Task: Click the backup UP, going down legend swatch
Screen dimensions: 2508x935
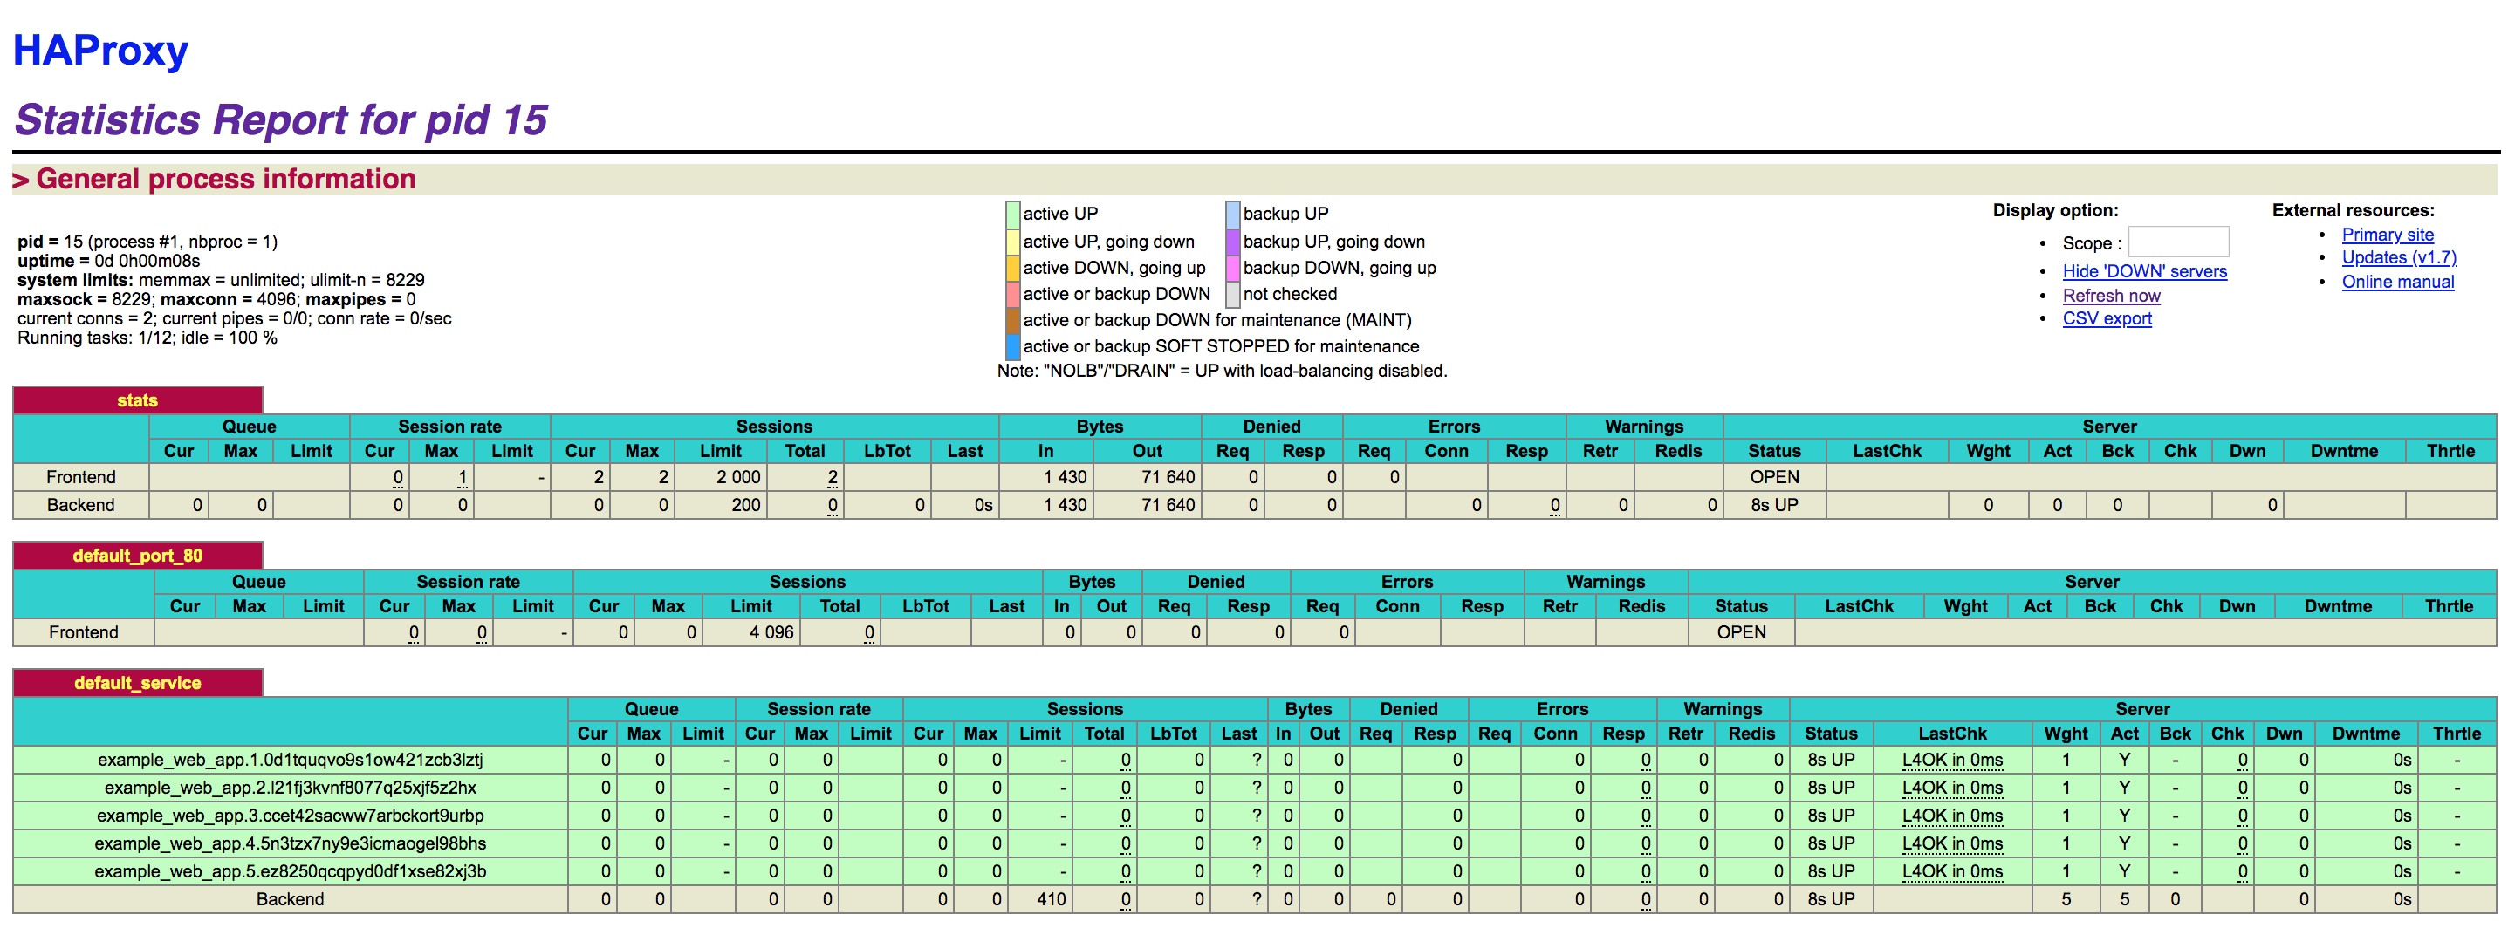Action: pyautogui.click(x=1232, y=242)
